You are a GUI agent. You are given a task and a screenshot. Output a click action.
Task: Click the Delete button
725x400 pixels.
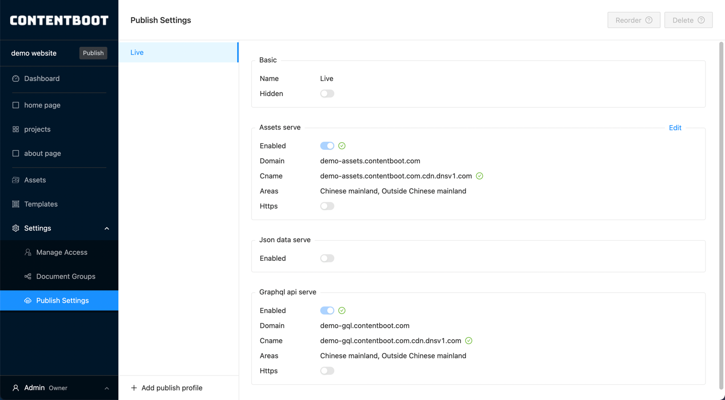click(688, 20)
